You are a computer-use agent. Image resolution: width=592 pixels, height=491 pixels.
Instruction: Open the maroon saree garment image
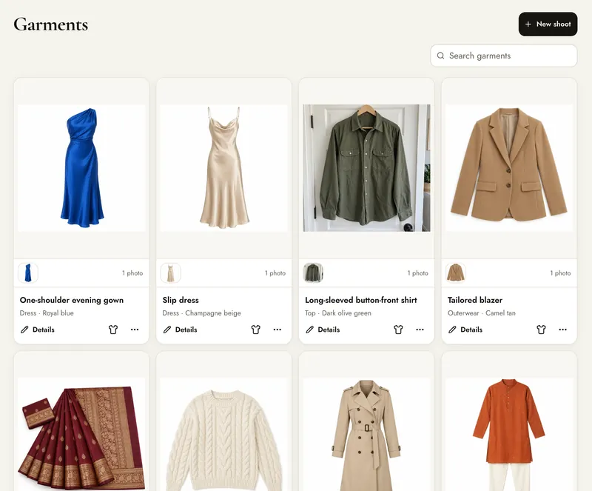[81, 434]
